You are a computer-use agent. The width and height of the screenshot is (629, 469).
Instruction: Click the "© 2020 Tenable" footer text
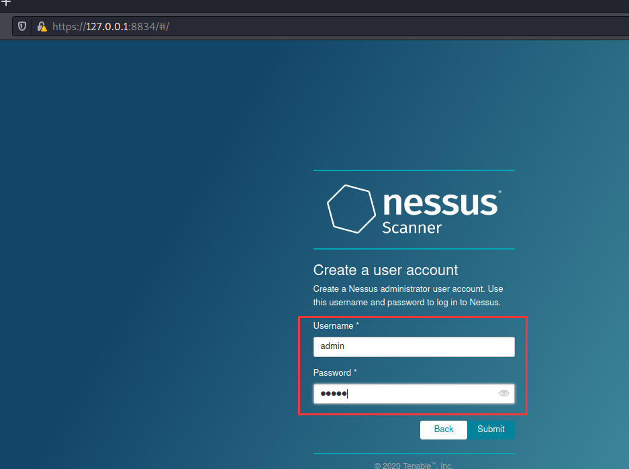coord(414,466)
